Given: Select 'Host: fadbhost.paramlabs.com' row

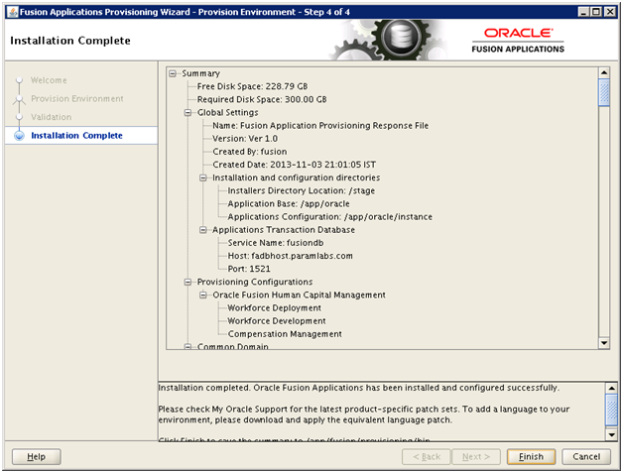Looking at the screenshot, I should [x=290, y=256].
